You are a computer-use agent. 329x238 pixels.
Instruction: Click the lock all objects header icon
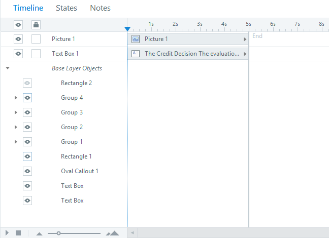click(36, 25)
